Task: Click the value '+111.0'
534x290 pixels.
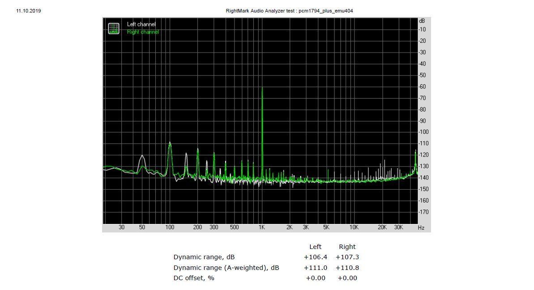Action: click(316, 268)
